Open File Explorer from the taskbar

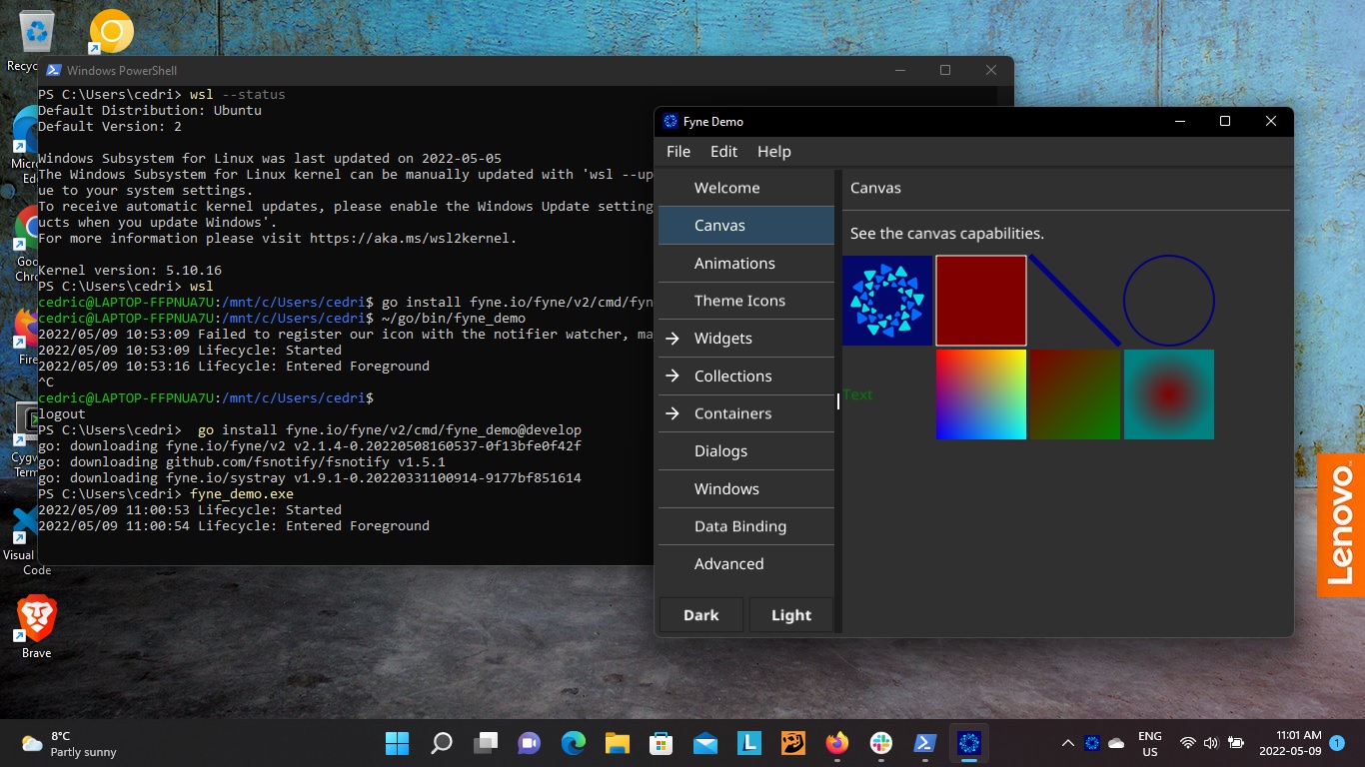pos(617,743)
